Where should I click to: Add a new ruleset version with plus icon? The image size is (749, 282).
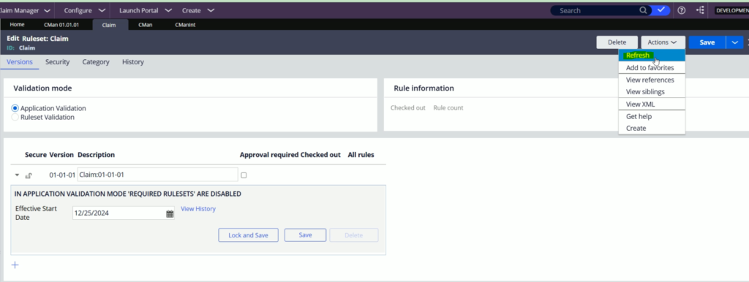click(x=15, y=264)
